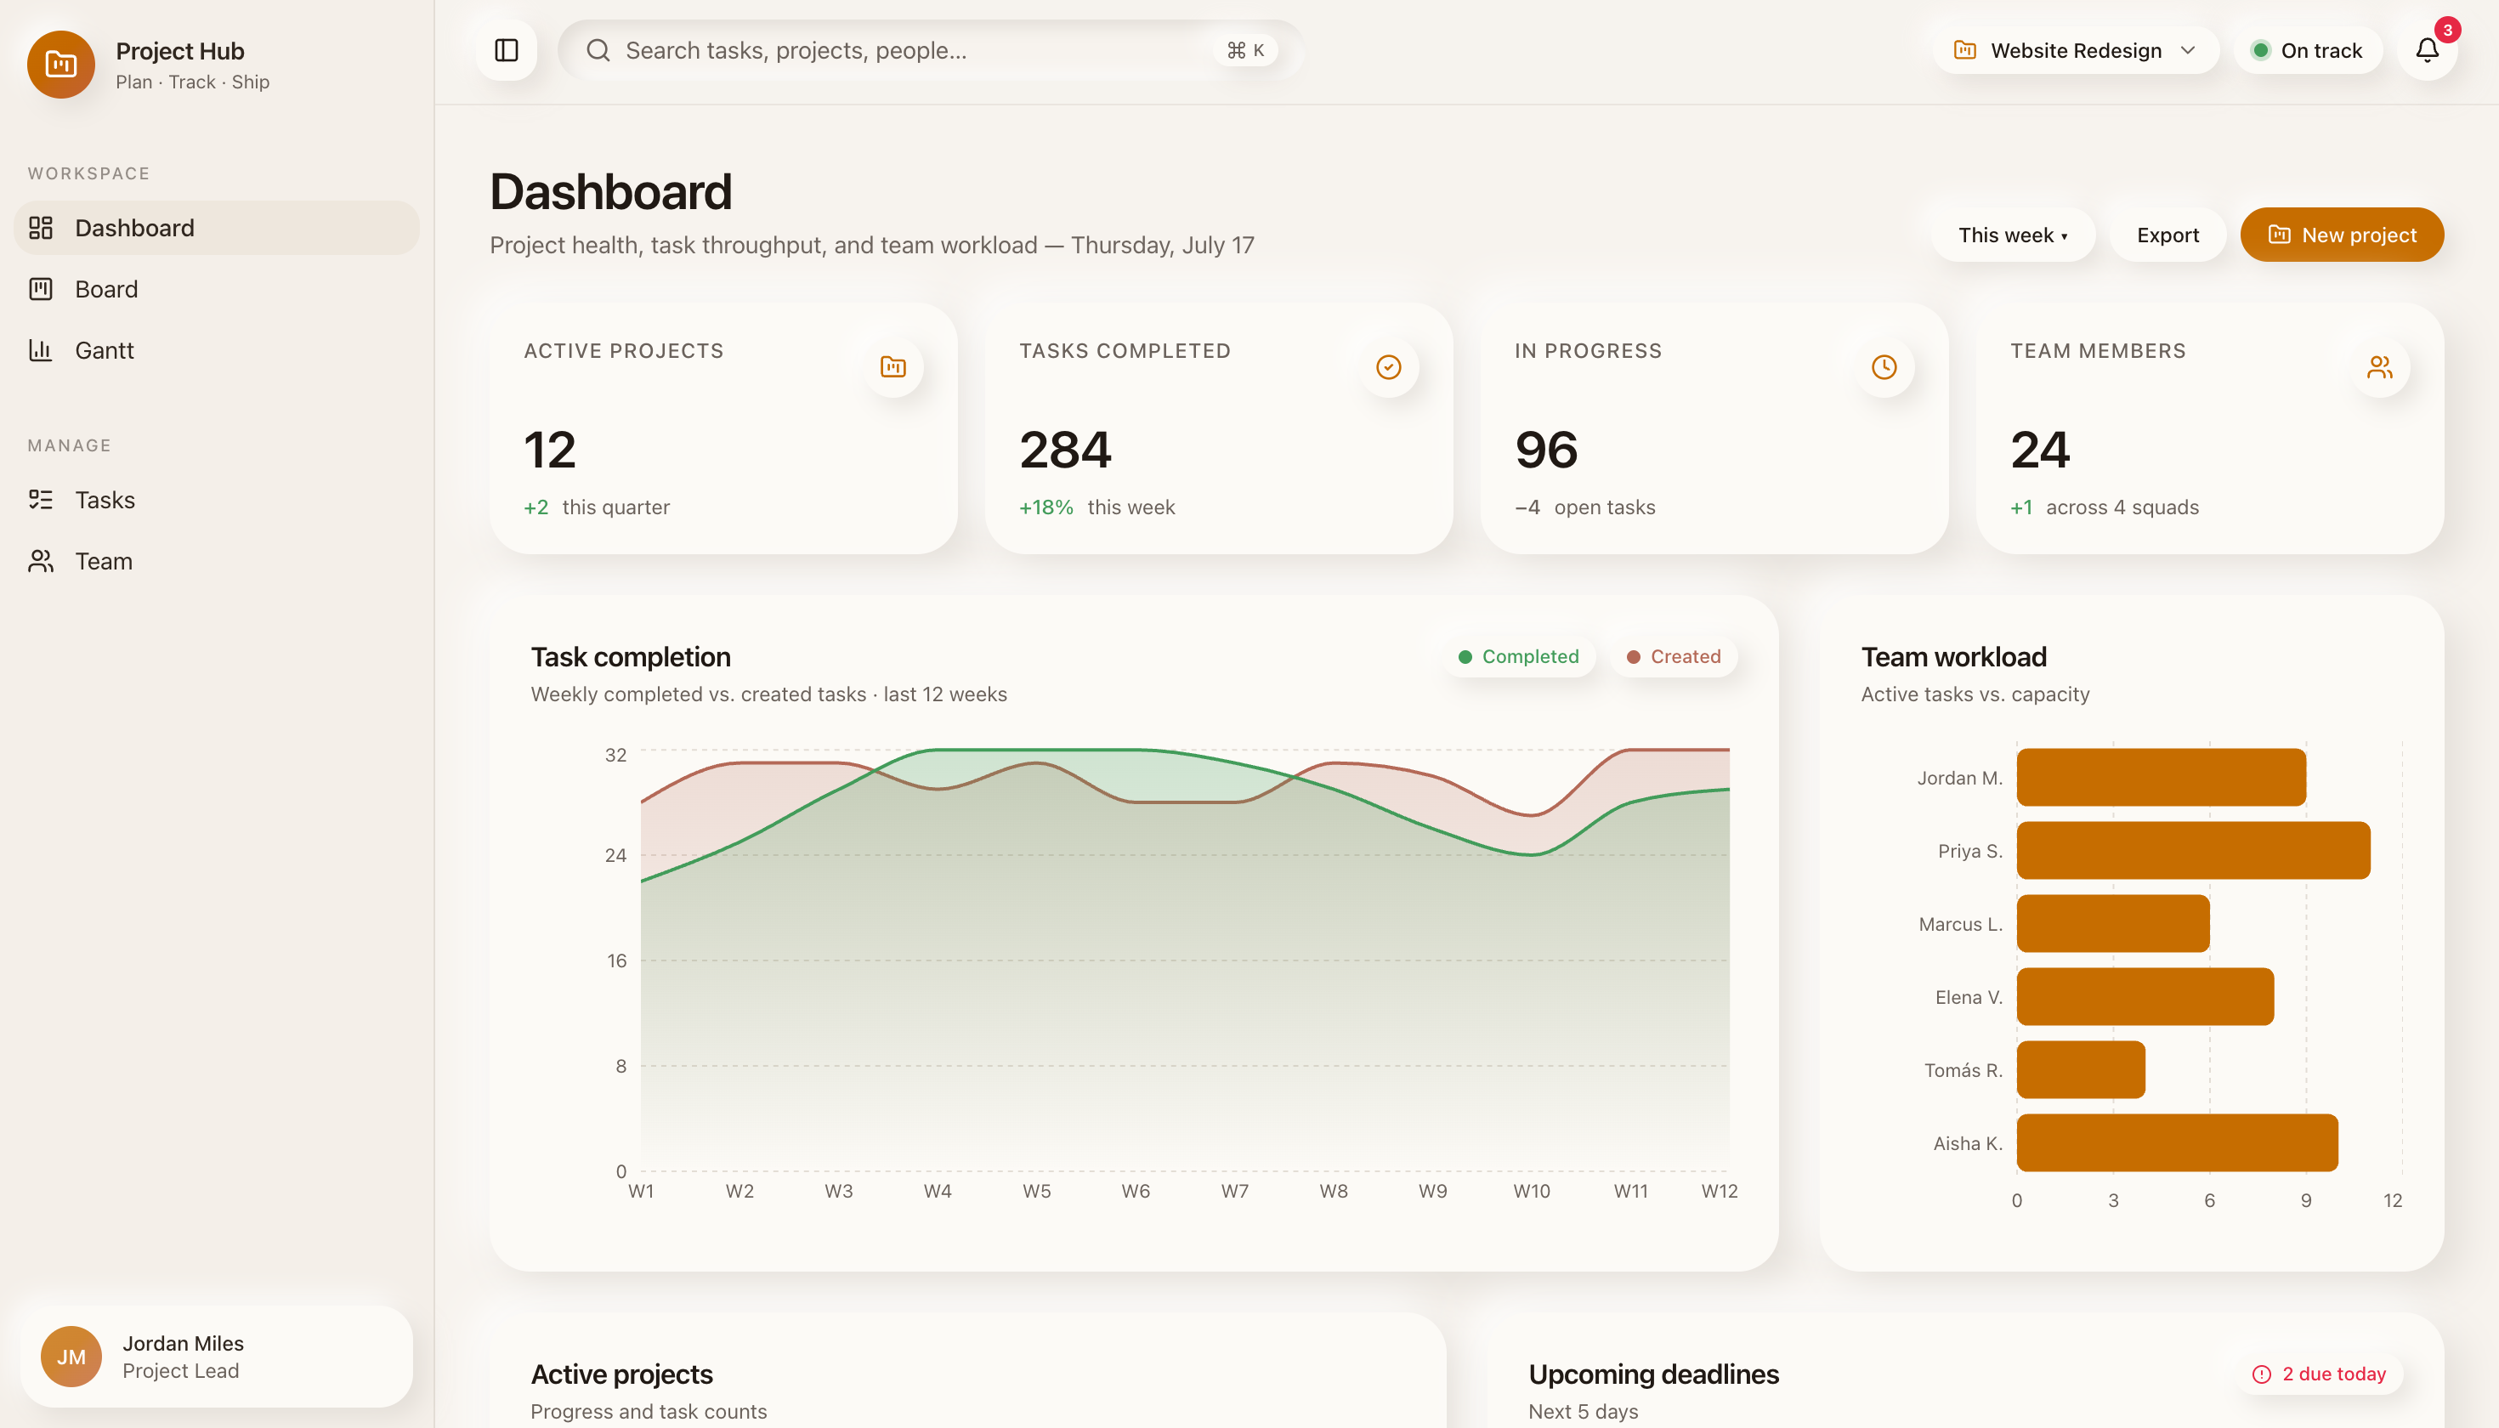Image resolution: width=2499 pixels, height=1428 pixels.
Task: Click the Active Projects value 12
Action: tap(549, 450)
